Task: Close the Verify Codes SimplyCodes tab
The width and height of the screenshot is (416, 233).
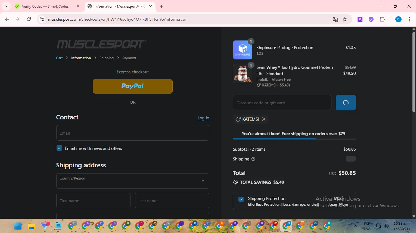Action: pyautogui.click(x=78, y=6)
